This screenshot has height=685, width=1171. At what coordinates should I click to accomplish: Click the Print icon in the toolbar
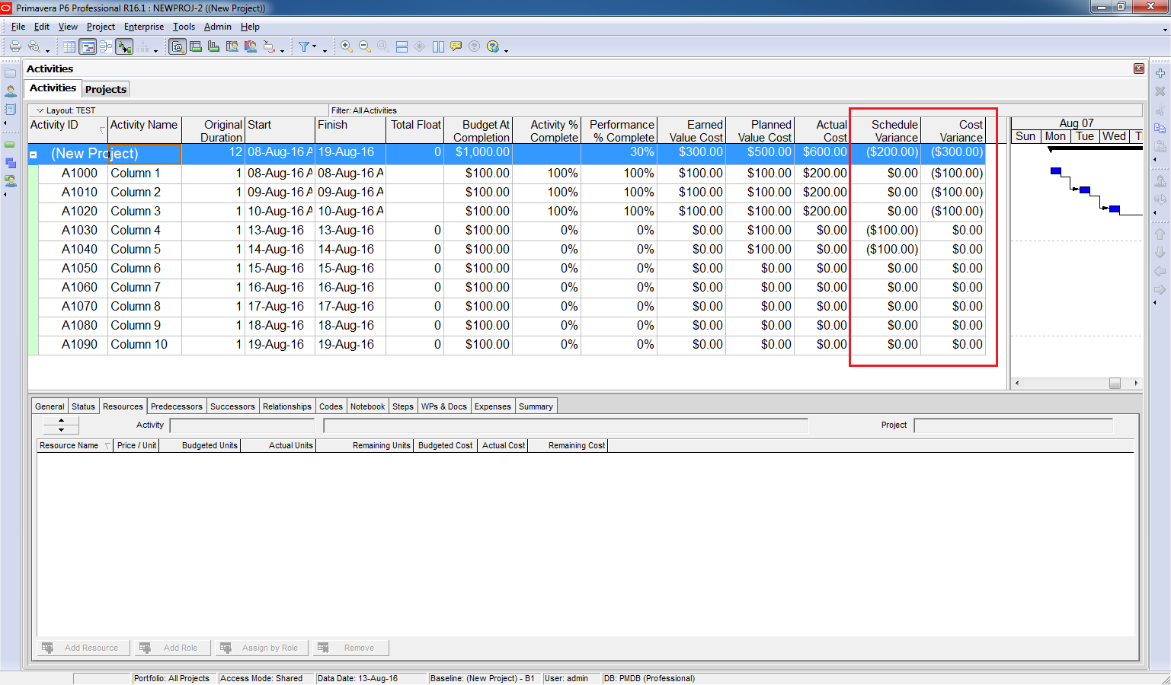(15, 46)
